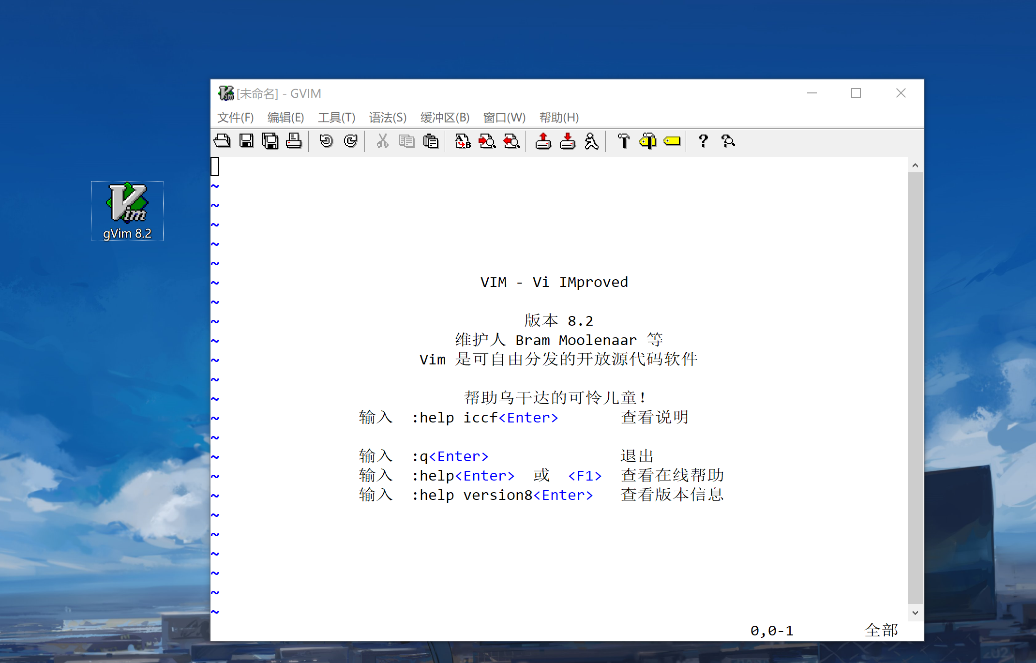This screenshot has width=1036, height=663.
Task: Click the vertical scrollbar down arrow
Action: point(915,613)
